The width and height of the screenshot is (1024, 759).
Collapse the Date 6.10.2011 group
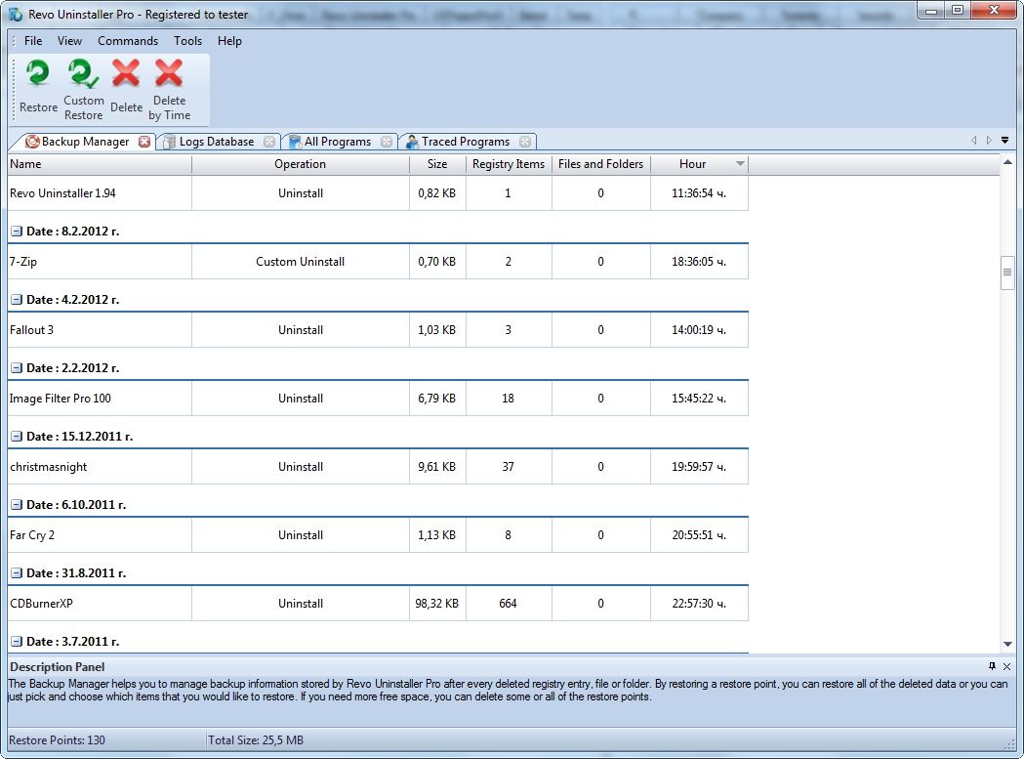point(17,505)
